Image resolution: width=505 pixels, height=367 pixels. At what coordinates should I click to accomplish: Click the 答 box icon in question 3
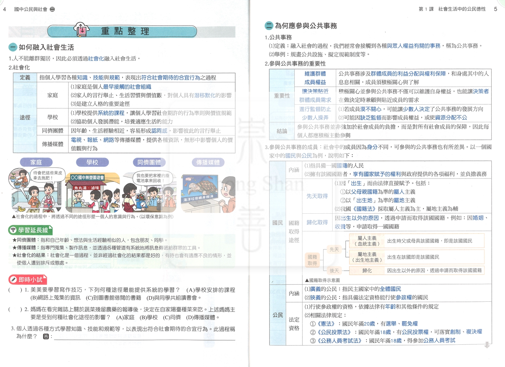(46, 336)
